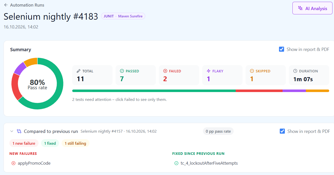Click the purple segment of the donut chart
The height and width of the screenshot is (175, 334).
coord(20,68)
